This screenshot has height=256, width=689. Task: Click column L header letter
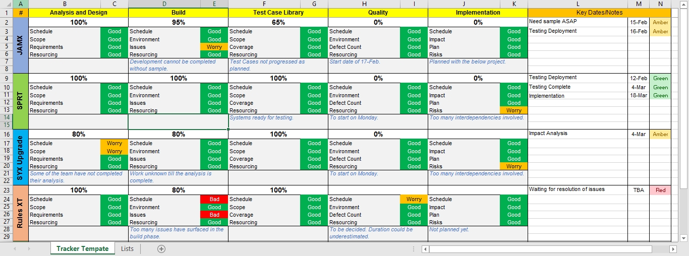pyautogui.click(x=578, y=4)
